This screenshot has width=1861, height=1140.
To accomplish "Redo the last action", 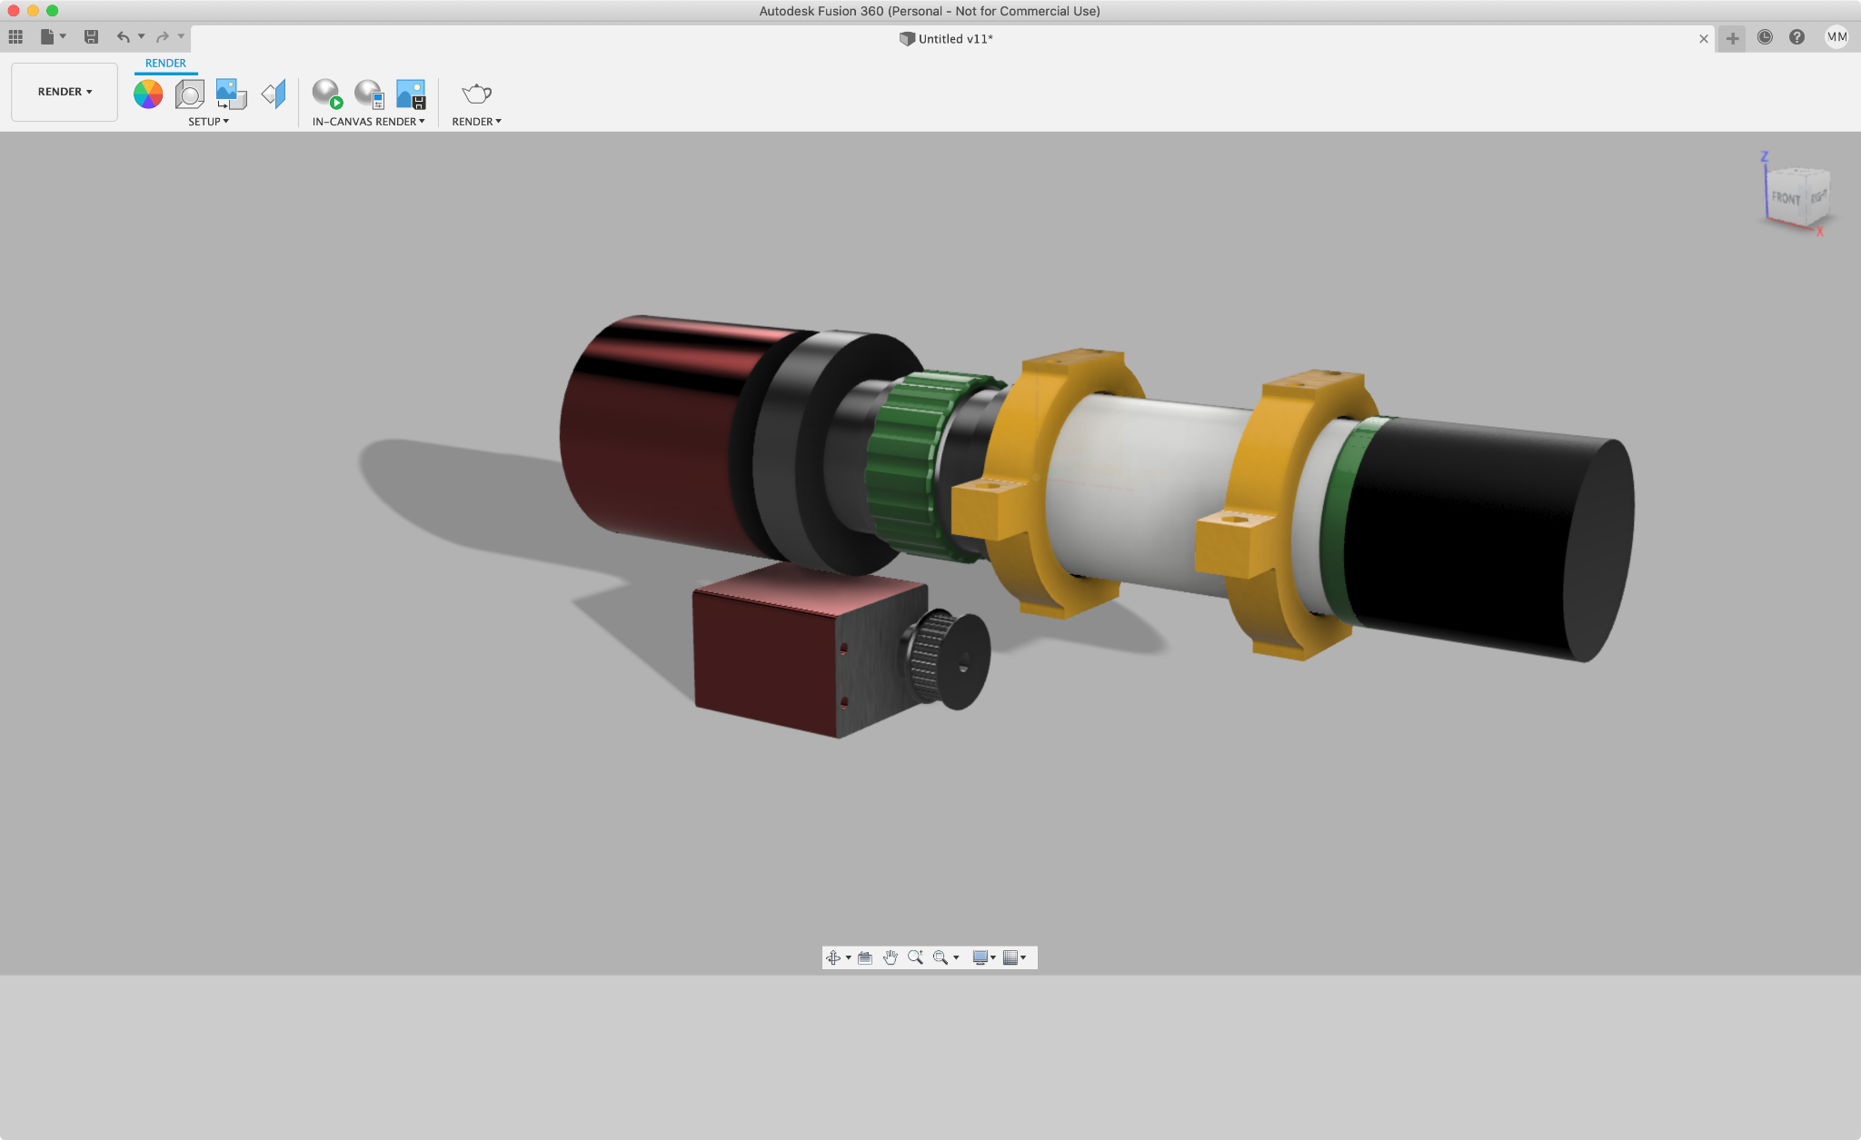I will (x=163, y=37).
